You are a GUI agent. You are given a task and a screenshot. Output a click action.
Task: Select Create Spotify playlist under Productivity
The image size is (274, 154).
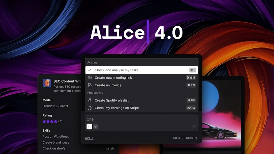pos(112,100)
